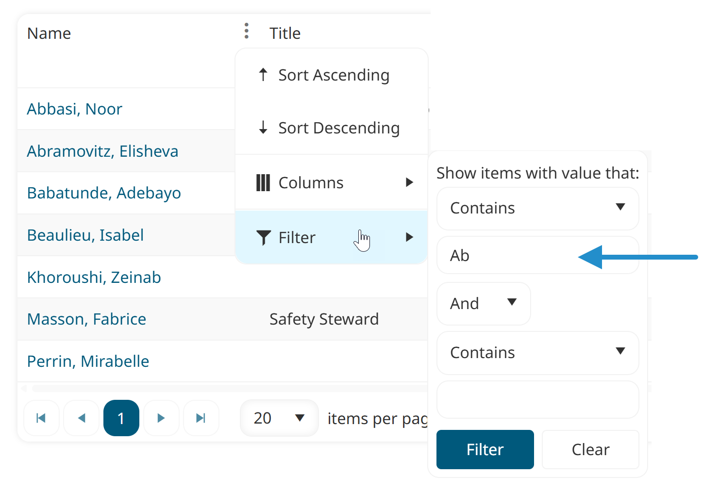Go to the first page
The width and height of the screenshot is (703, 492).
click(x=41, y=418)
